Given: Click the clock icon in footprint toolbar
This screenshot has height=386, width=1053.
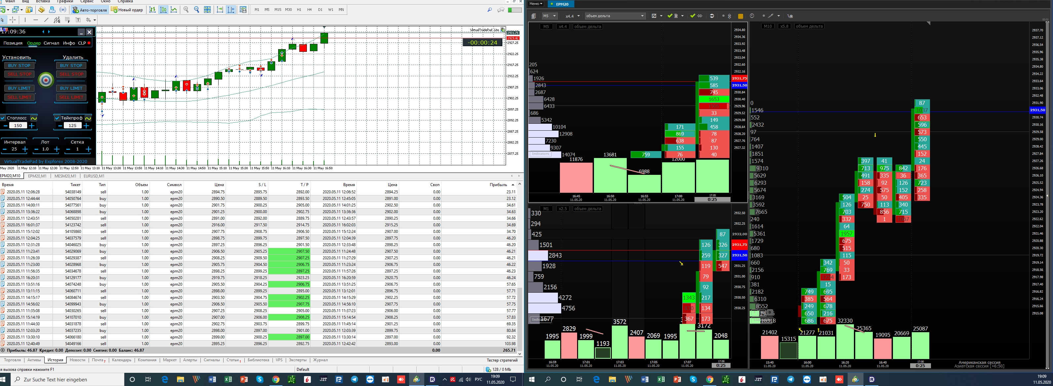Looking at the screenshot, I should point(752,16).
